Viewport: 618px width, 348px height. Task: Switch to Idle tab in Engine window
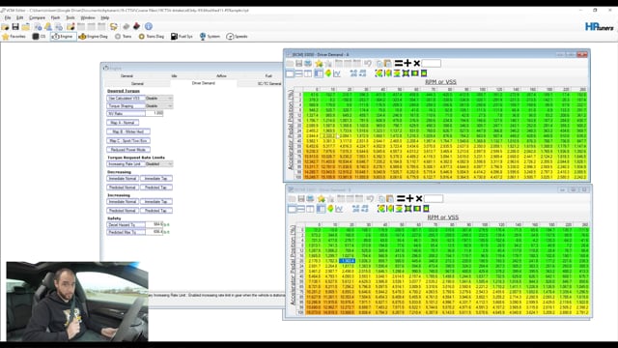pyautogui.click(x=174, y=75)
